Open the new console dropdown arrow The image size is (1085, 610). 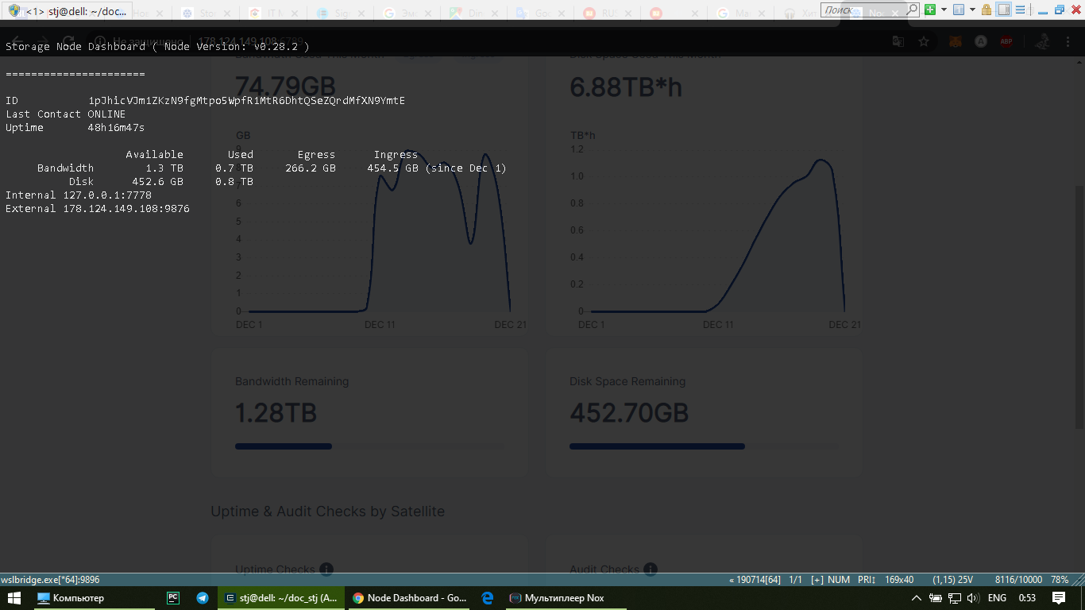click(944, 10)
